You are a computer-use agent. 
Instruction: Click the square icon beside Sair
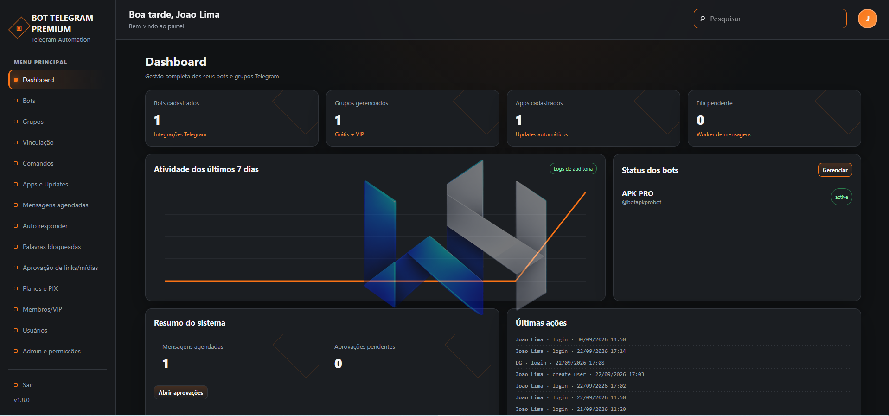(16, 385)
